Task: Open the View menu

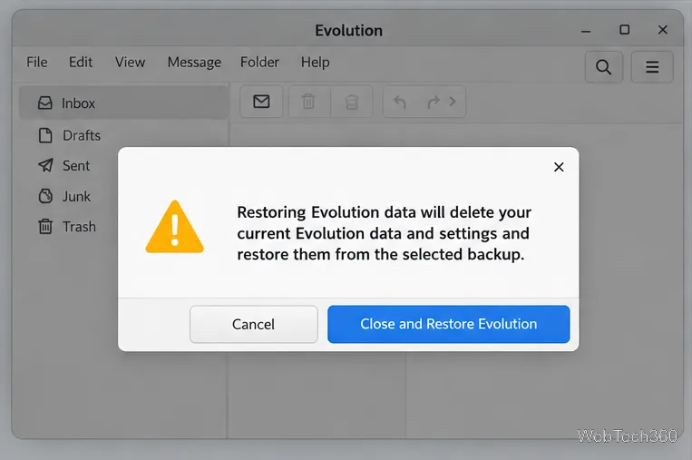Action: (131, 63)
